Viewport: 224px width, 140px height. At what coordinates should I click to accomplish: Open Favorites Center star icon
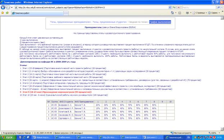tap(3, 13)
